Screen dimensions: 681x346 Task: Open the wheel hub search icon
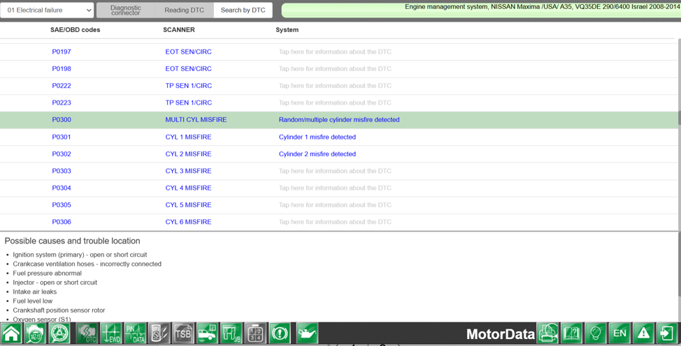coord(59,333)
